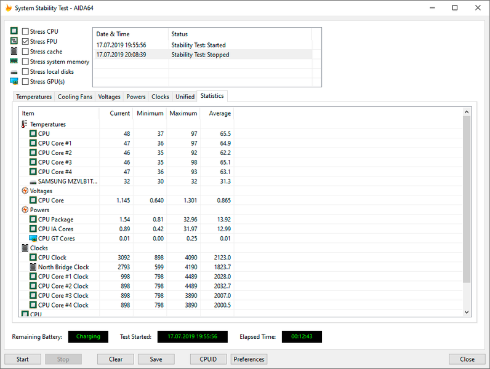Click the icon of CPU Core #3 temperature row
This screenshot has width=490, height=369.
tap(33, 162)
